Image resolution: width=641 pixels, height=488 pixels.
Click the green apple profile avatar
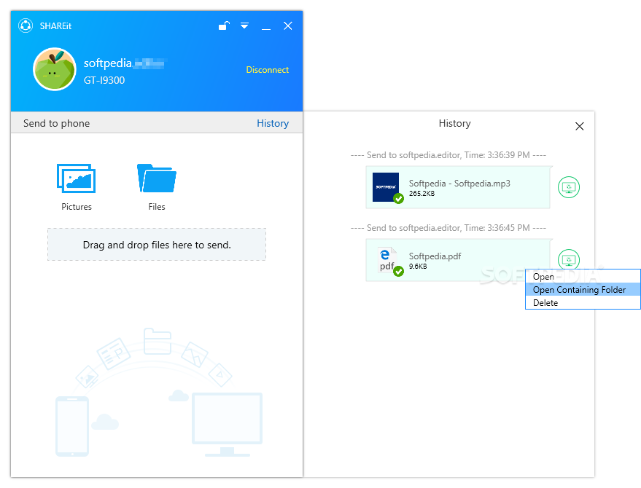55,69
